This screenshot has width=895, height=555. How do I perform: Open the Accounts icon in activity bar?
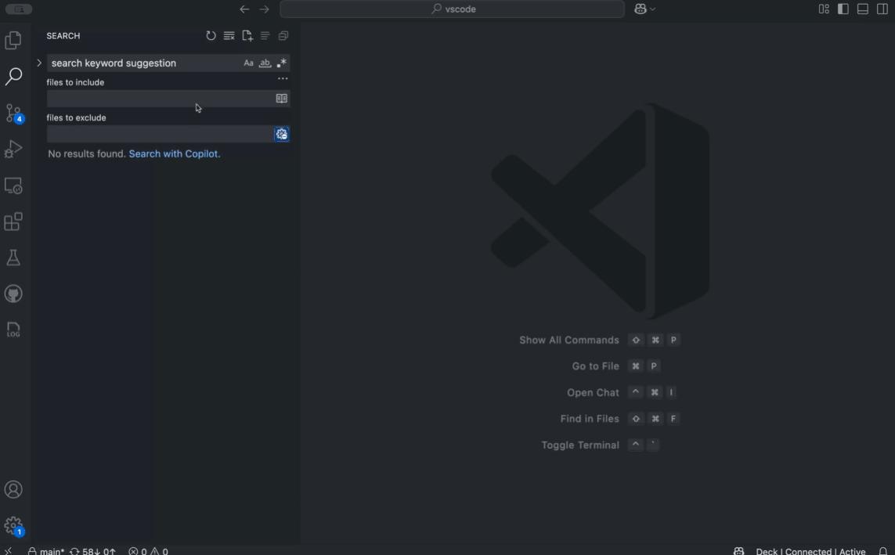(x=13, y=488)
